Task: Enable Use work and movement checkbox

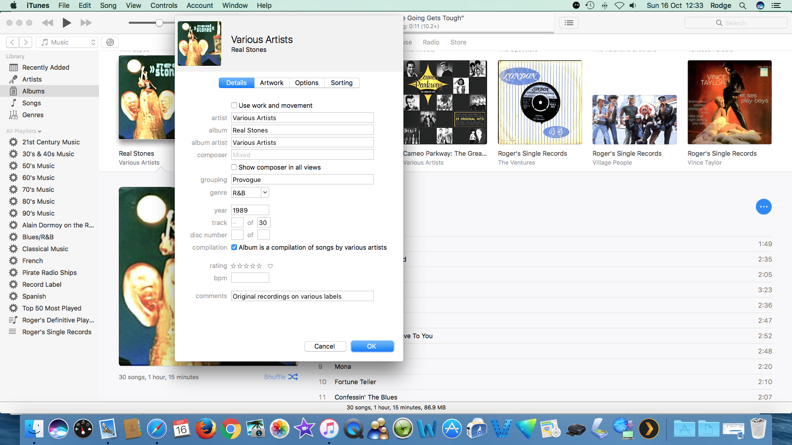Action: [x=234, y=105]
